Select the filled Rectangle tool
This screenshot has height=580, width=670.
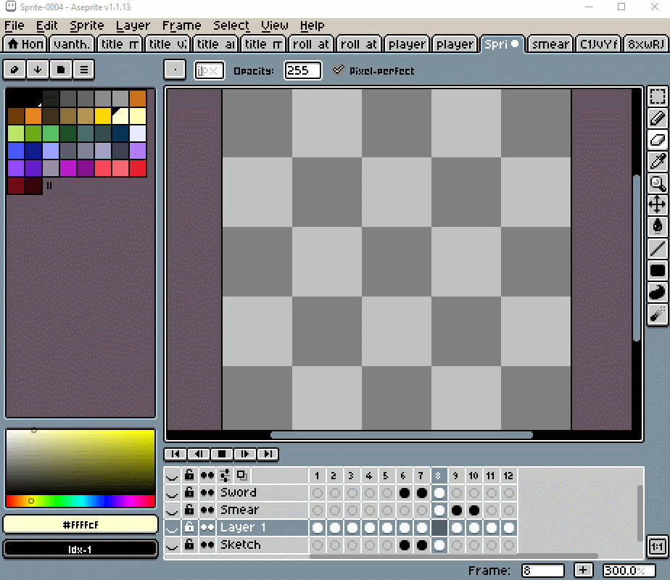(x=657, y=270)
